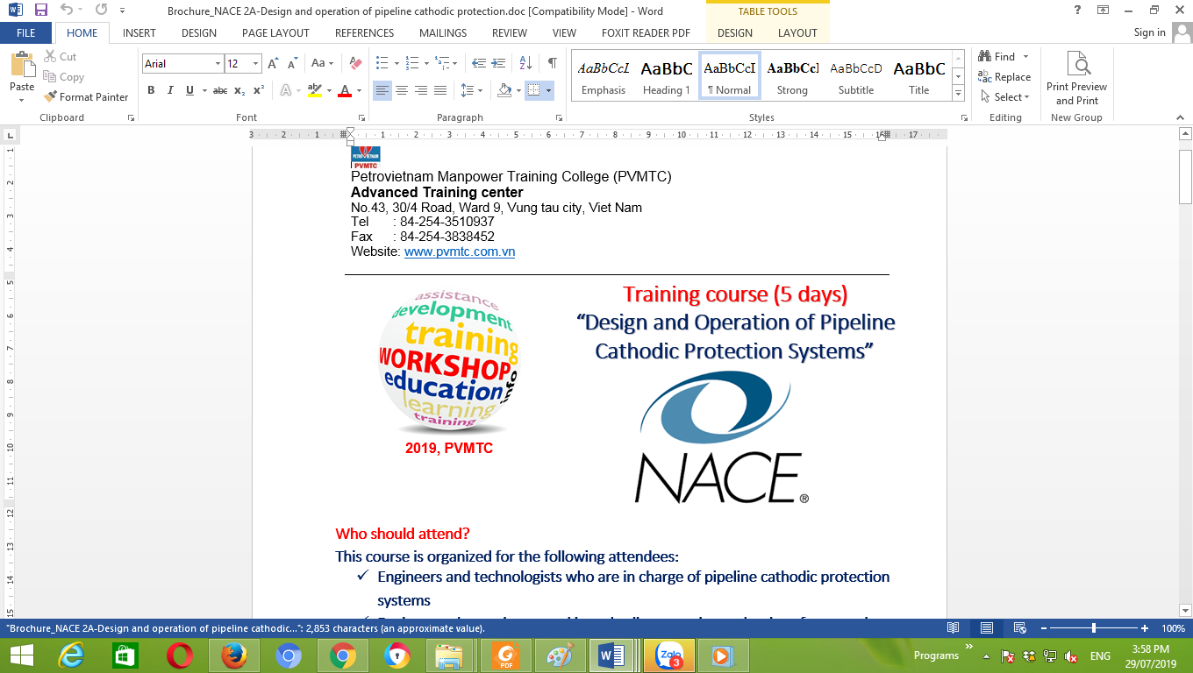The image size is (1193, 673).
Task: Toggle Superscript formatting
Action: pos(259,90)
